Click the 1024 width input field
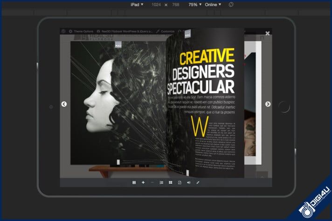 pyautogui.click(x=156, y=5)
